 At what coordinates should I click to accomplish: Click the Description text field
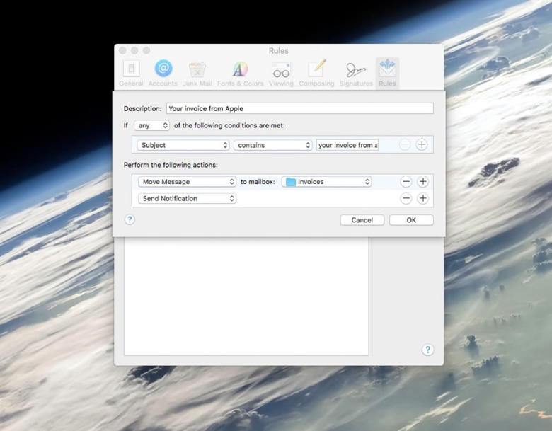pyautogui.click(x=299, y=108)
